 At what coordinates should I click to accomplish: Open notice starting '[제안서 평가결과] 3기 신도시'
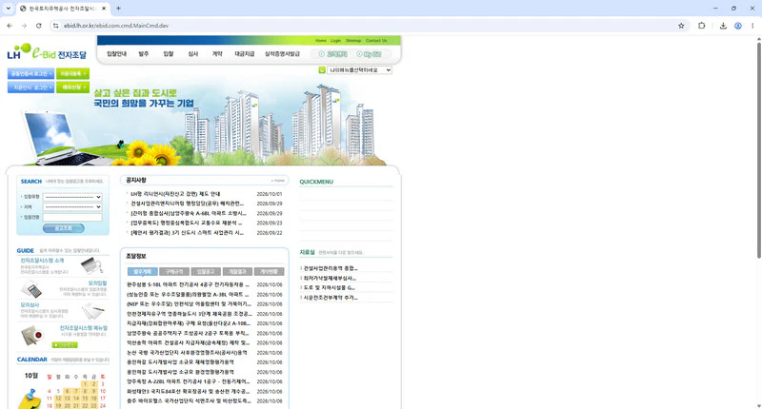(x=187, y=233)
